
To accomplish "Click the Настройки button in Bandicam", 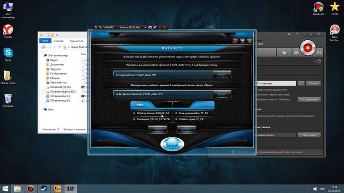I will tap(309, 135).
